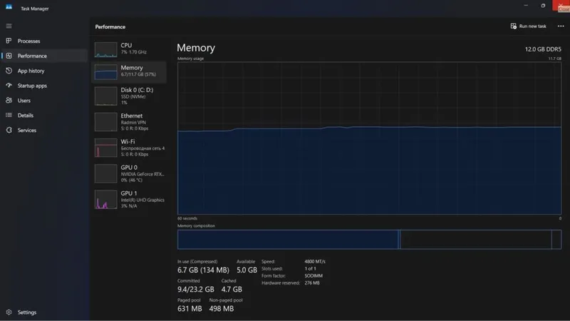Viewport: 570px width, 321px height.
Task: Select GPU 1 Intel UHD Graphics entry
Action: (x=129, y=200)
